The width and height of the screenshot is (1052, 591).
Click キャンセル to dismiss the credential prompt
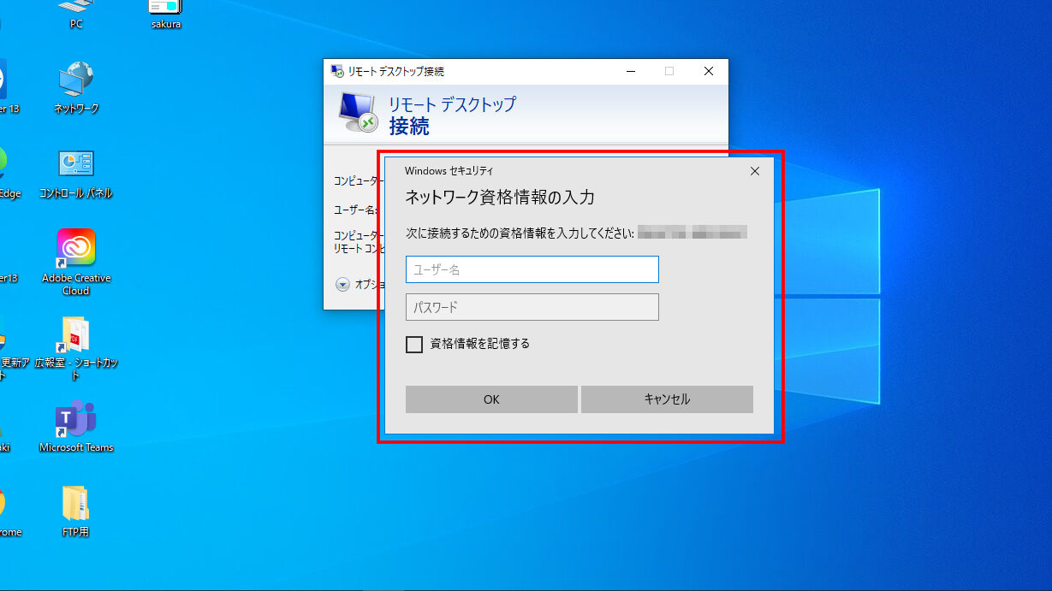[667, 399]
